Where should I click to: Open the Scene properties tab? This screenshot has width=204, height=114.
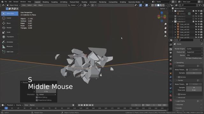click(x=171, y=60)
